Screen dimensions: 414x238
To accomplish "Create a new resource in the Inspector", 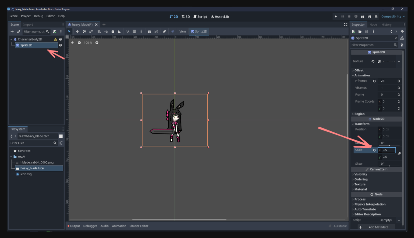I will [353, 32].
